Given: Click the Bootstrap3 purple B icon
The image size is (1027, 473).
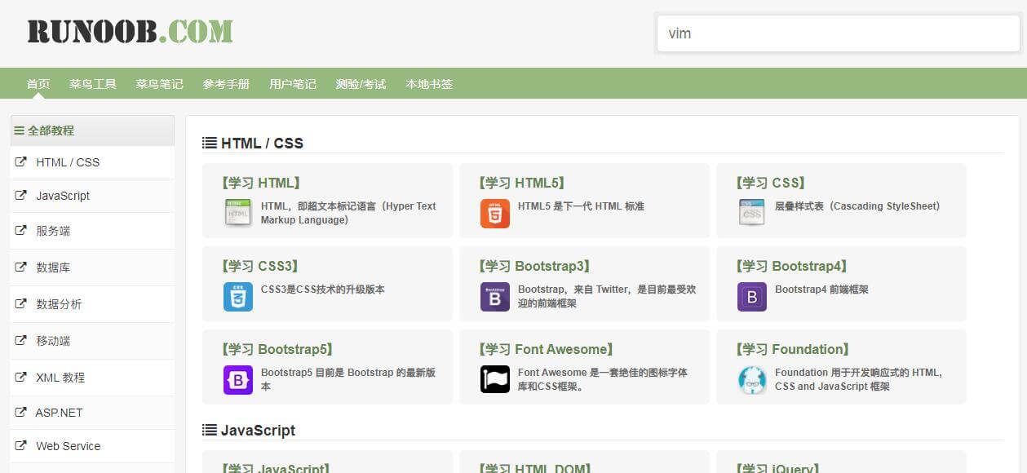Looking at the screenshot, I should (x=495, y=296).
